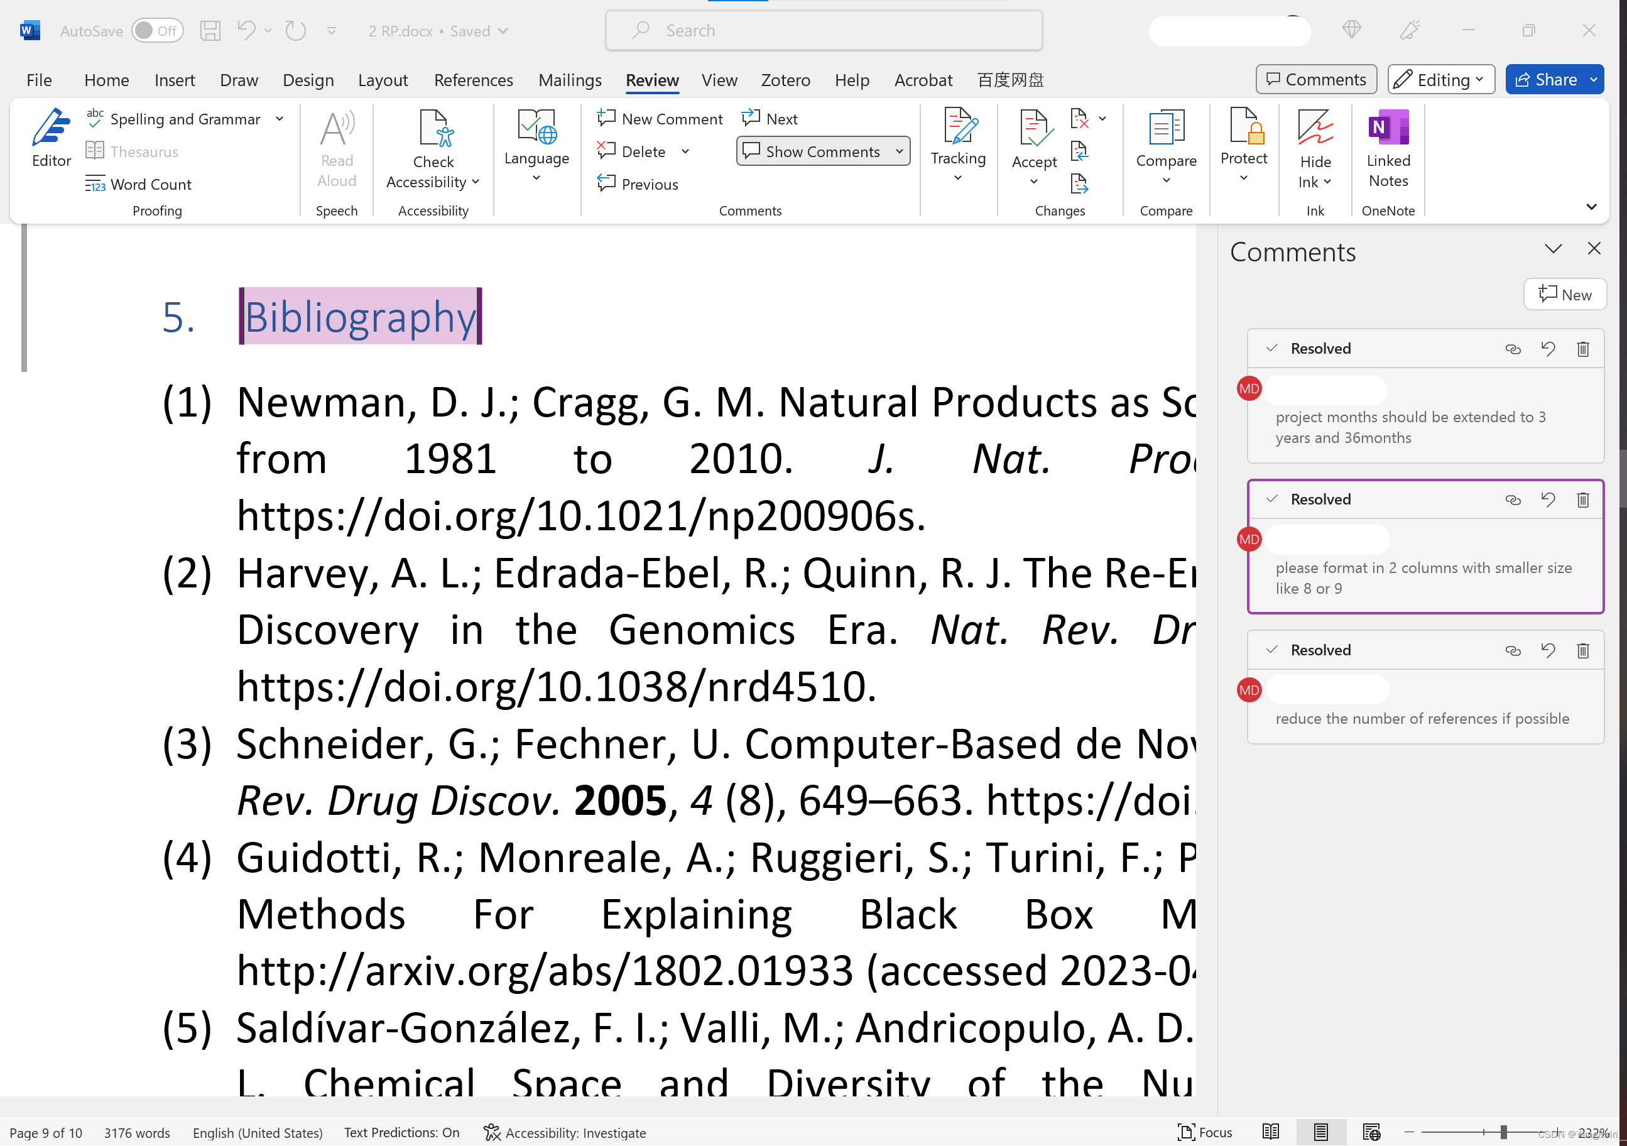
Task: Expand the Tracking dropdown
Action: 957,178
